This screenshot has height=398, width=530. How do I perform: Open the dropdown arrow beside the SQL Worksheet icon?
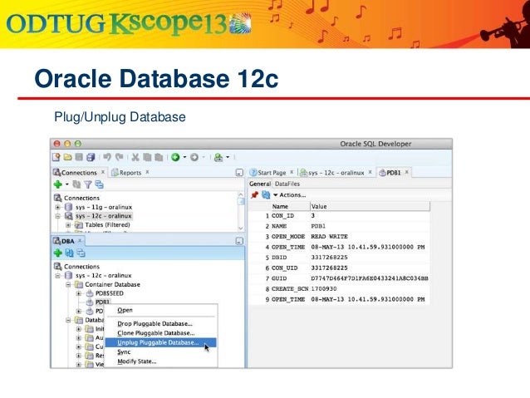[228, 157]
